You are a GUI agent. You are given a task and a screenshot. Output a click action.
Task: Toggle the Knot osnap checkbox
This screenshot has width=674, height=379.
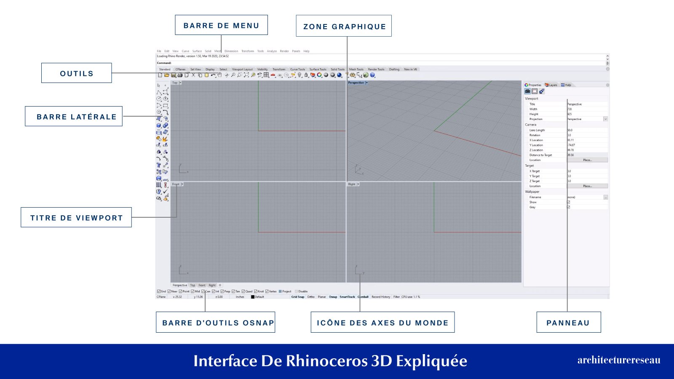(256, 291)
